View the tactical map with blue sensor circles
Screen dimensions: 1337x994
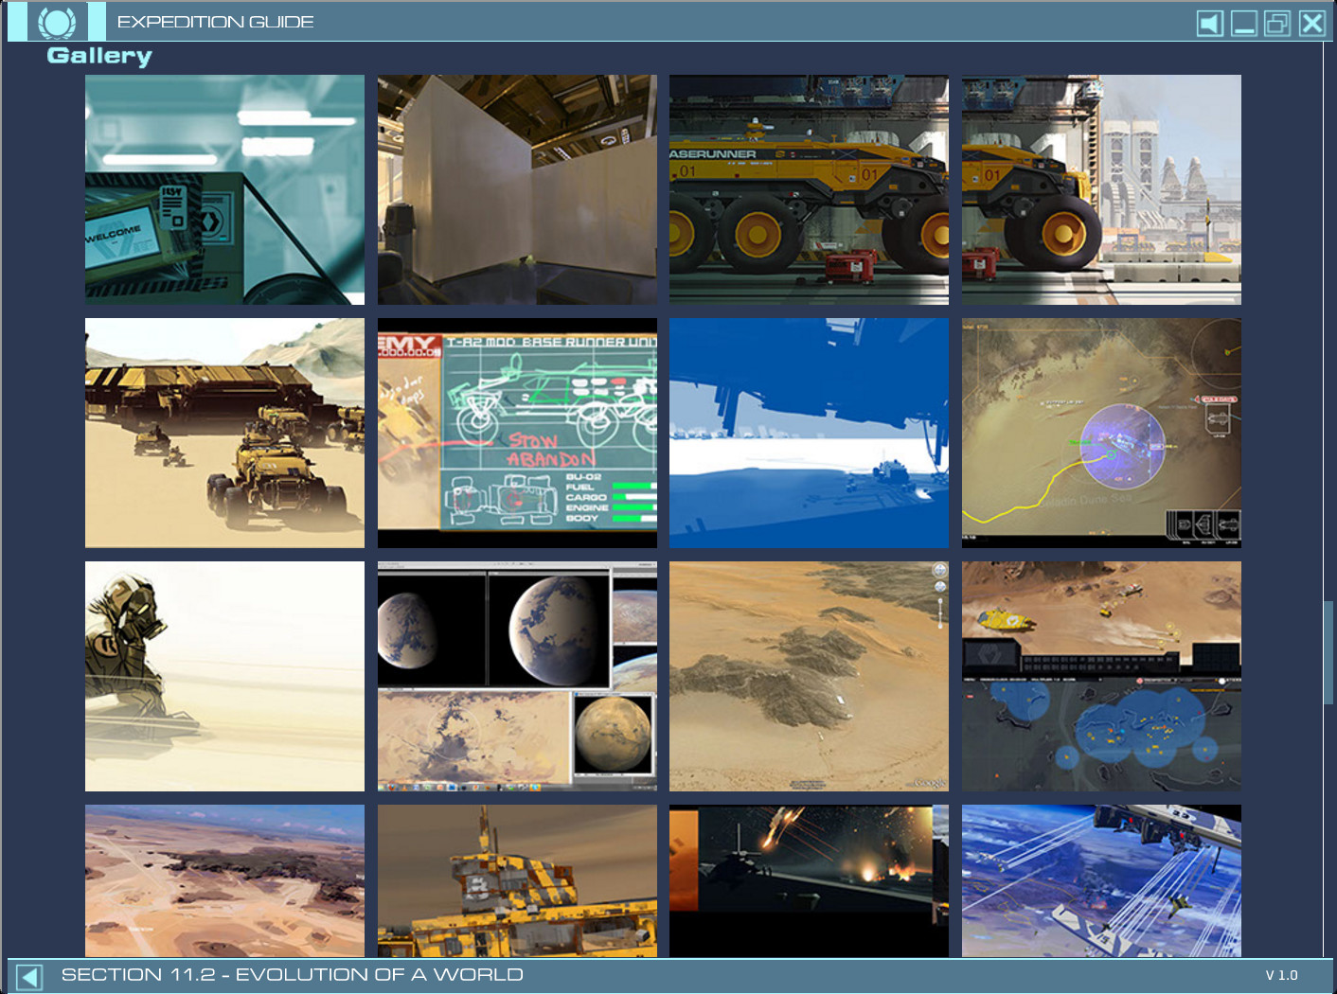(1101, 676)
